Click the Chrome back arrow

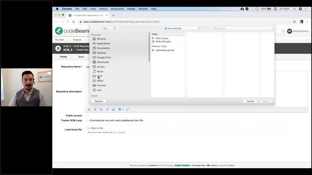[57, 22]
